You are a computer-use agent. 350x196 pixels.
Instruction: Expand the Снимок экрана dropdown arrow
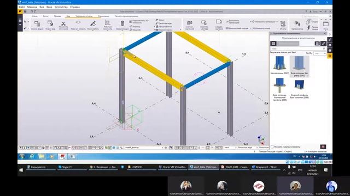pyautogui.click(x=180, y=30)
